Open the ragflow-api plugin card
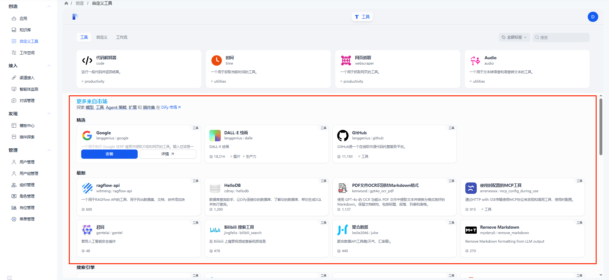Screen dimensions: 609x280 point(139,197)
